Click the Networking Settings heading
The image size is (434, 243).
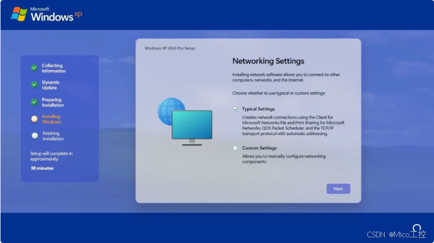pyautogui.click(x=268, y=61)
